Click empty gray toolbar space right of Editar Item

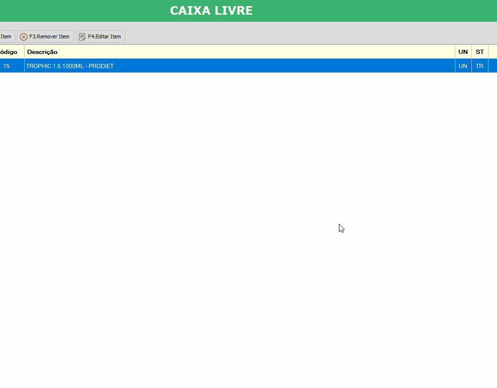point(308,36)
